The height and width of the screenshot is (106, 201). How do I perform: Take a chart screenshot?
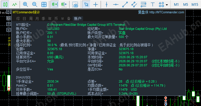point(75,5)
